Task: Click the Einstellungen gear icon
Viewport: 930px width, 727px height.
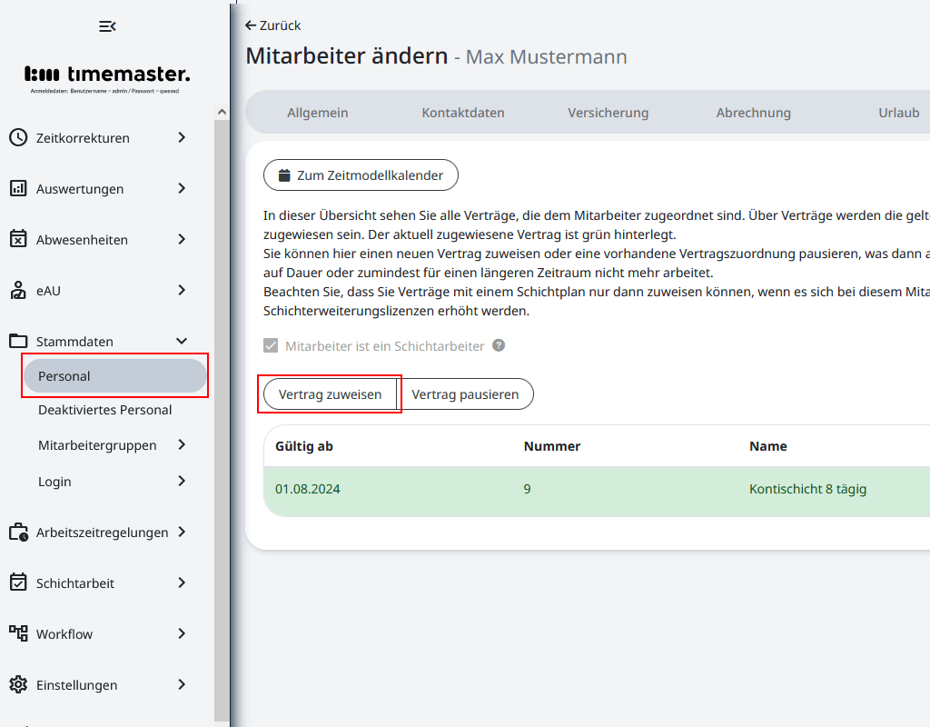Action: pyautogui.click(x=18, y=685)
